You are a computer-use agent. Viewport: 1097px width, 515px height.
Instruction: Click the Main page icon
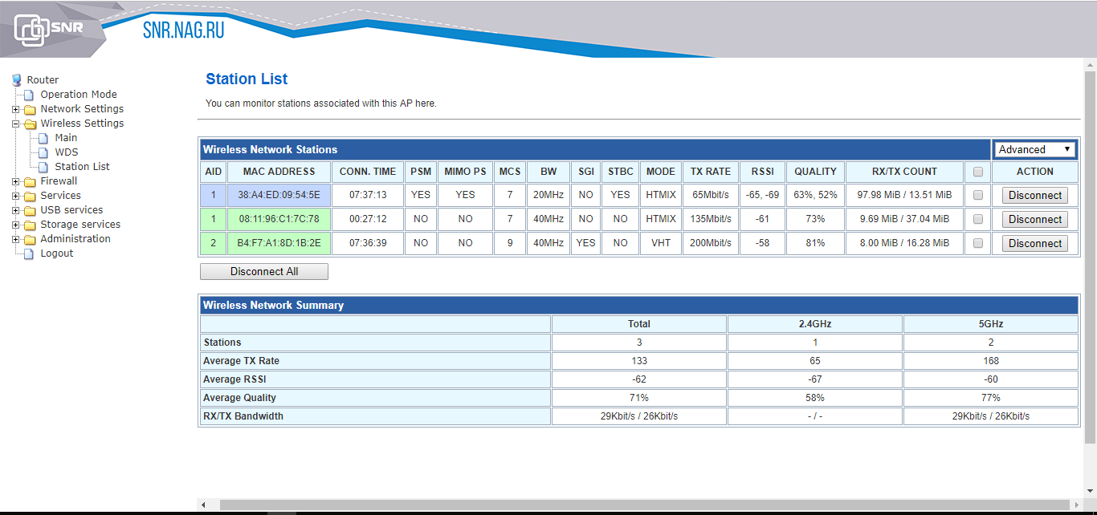[x=43, y=138]
